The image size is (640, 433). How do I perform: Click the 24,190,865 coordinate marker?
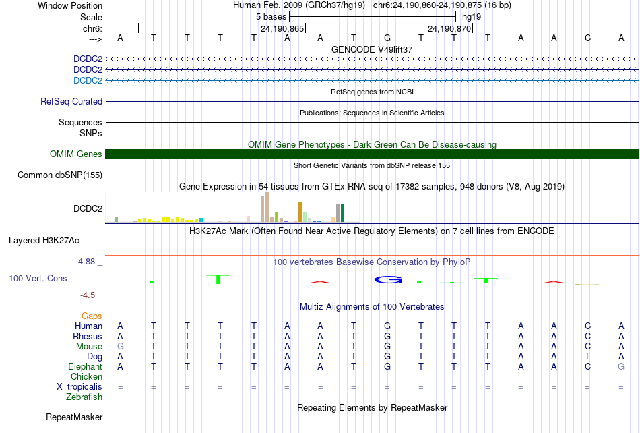pos(282,28)
